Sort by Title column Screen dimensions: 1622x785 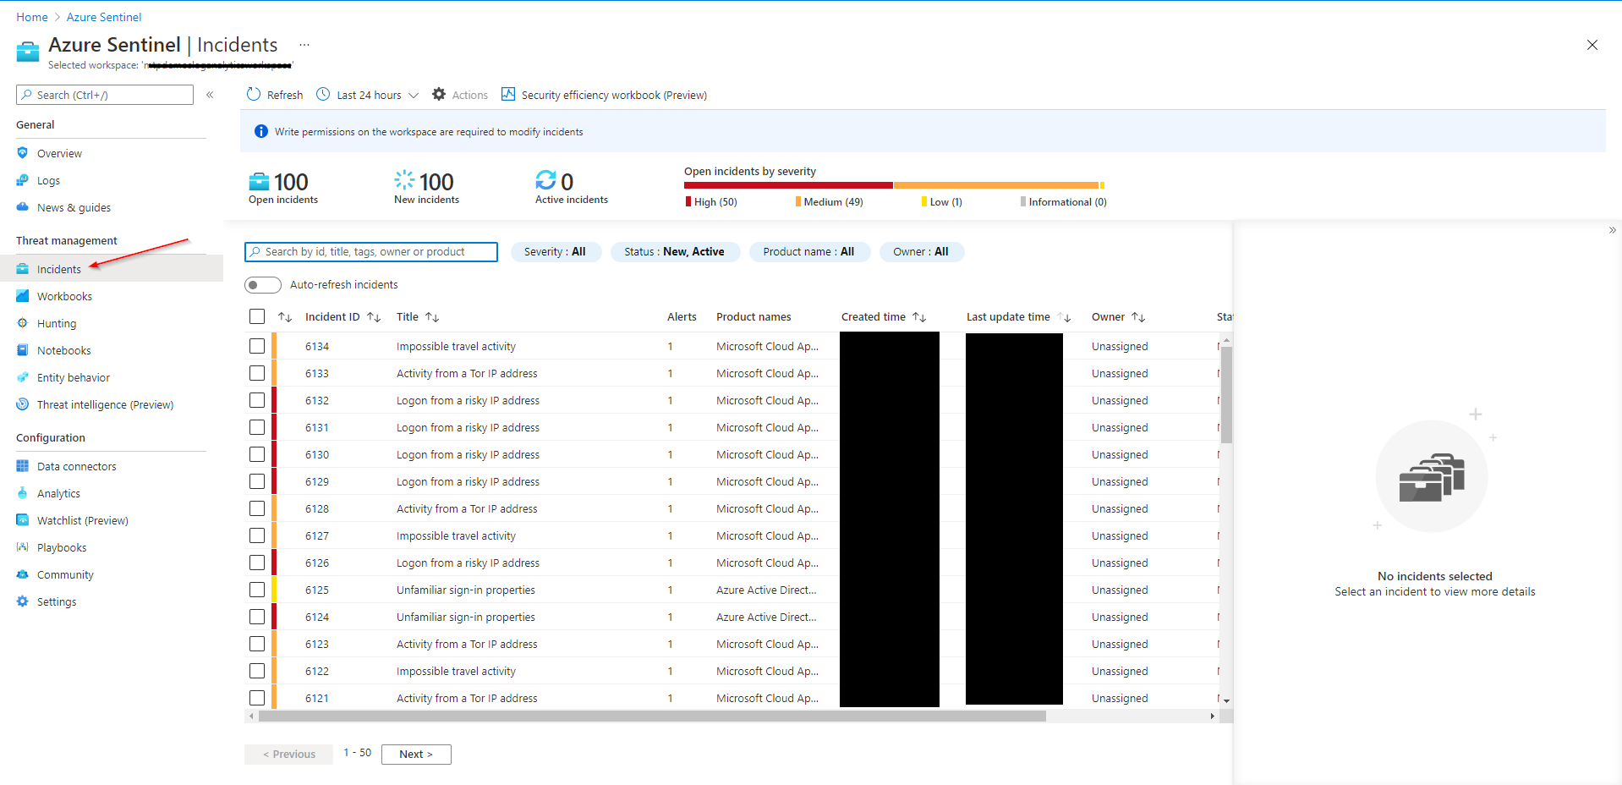(x=418, y=316)
